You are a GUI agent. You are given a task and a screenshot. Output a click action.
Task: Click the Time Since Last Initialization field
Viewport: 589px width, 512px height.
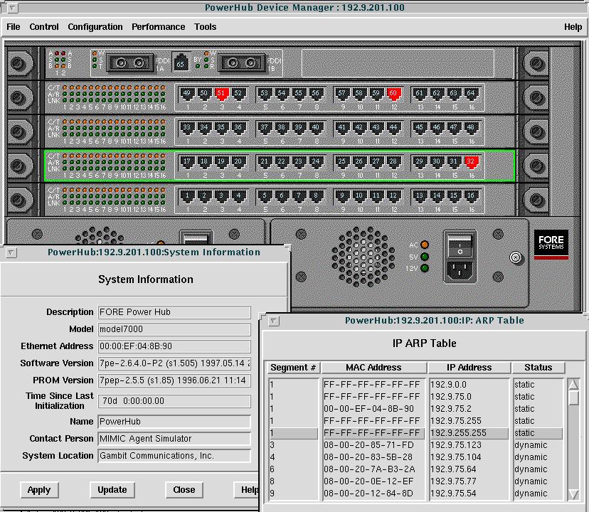[174, 401]
